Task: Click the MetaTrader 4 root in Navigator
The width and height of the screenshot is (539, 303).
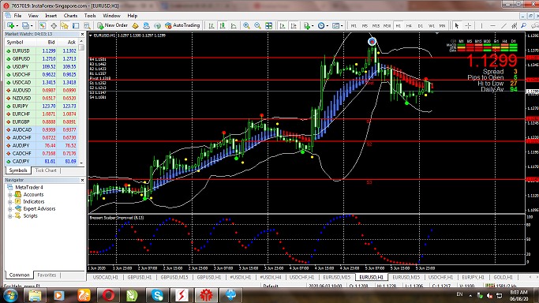Action: pos(29,188)
